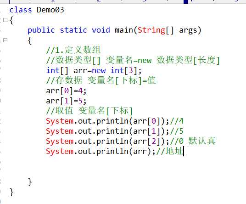Click the line 'int[] arr=new int[3];'
The image size is (246, 204).
94,70
